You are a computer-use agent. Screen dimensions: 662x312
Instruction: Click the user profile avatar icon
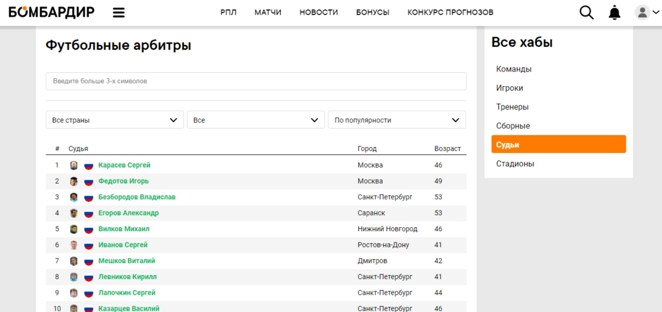[x=642, y=13]
